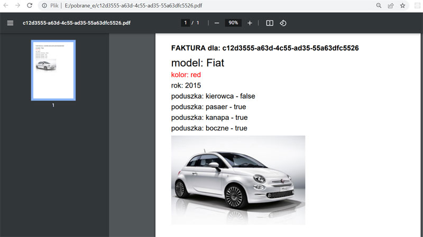Toggle the PDF sidebar menu icon
423x237 pixels.
(x=10, y=23)
